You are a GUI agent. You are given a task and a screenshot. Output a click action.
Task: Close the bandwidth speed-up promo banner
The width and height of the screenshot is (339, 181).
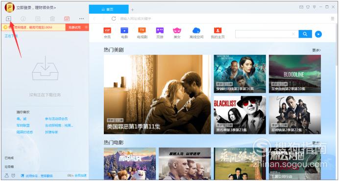pyautogui.click(x=86, y=27)
